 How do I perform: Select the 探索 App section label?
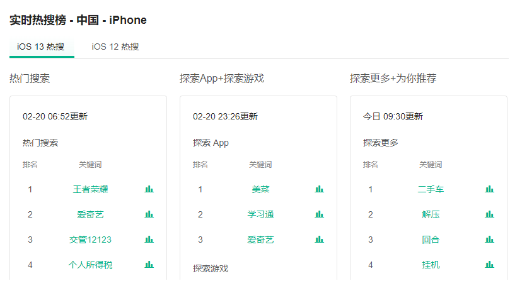coord(211,143)
